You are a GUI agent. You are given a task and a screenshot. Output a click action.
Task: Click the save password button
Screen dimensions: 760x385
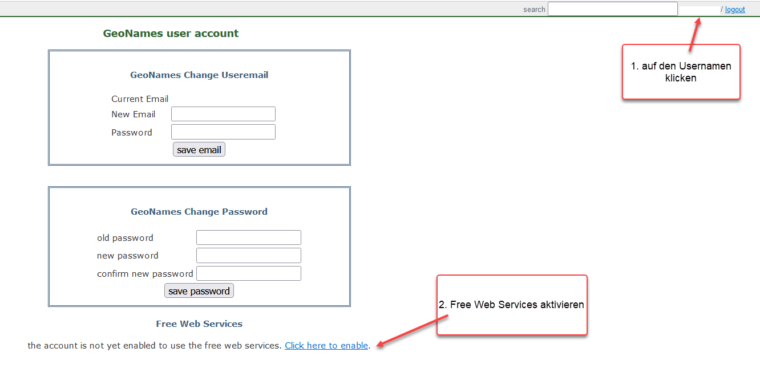pos(199,291)
